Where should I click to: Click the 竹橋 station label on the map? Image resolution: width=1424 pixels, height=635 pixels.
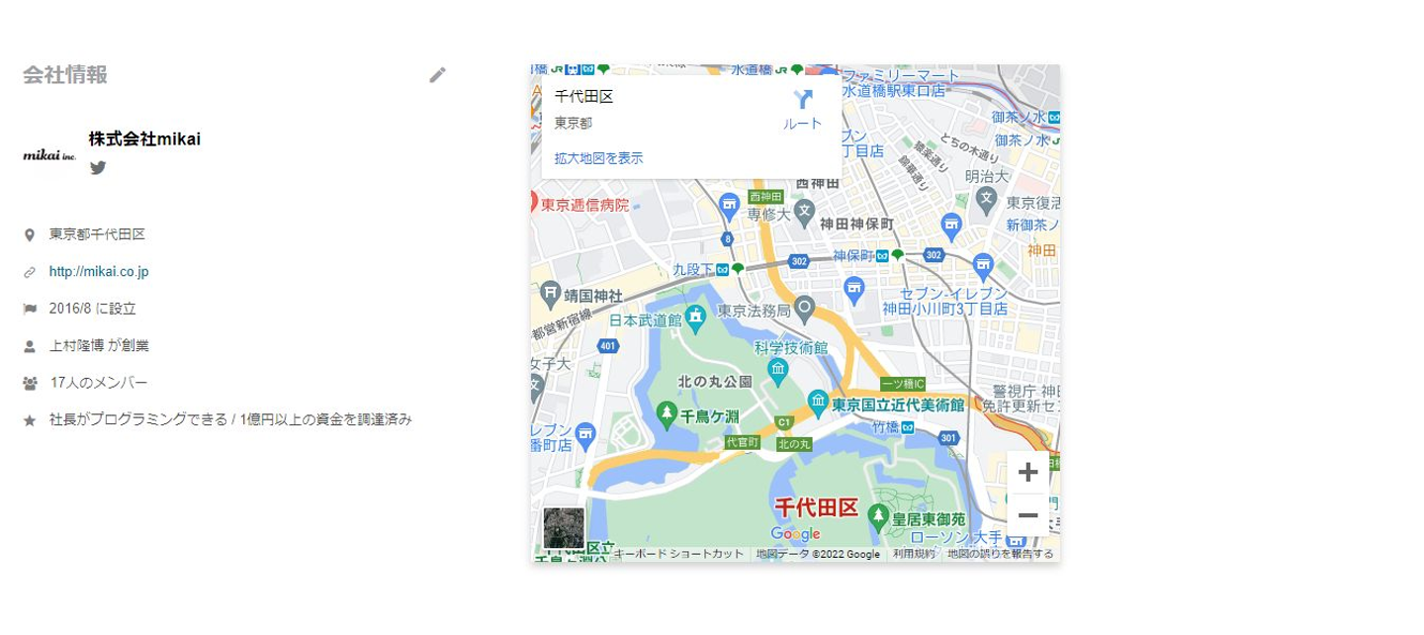(885, 427)
